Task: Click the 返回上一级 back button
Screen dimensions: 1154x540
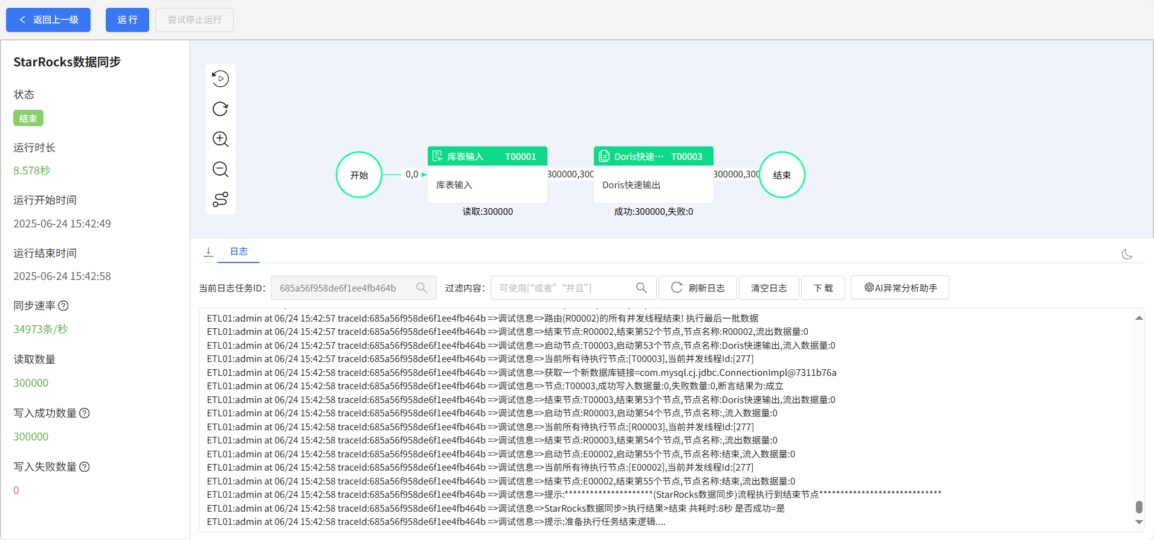Action: click(x=48, y=20)
